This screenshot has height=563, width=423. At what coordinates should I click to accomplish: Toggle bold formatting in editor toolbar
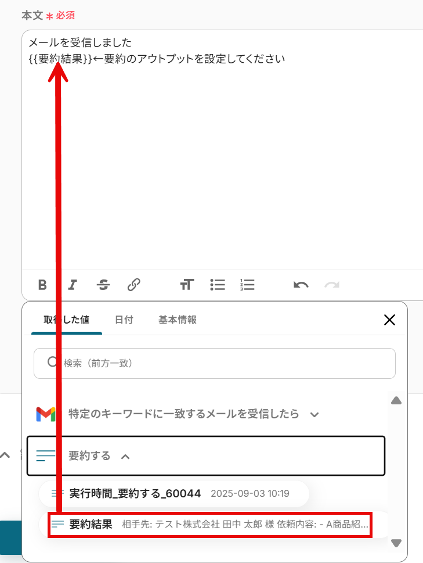[42, 285]
